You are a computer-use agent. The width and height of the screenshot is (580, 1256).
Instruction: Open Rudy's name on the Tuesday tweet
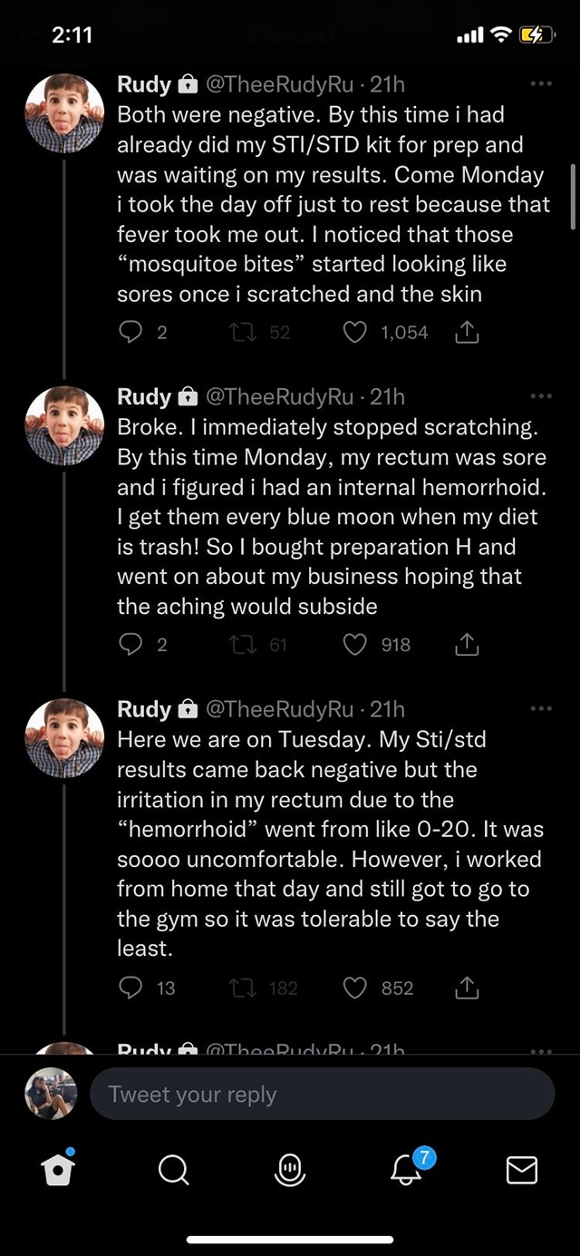click(x=144, y=709)
